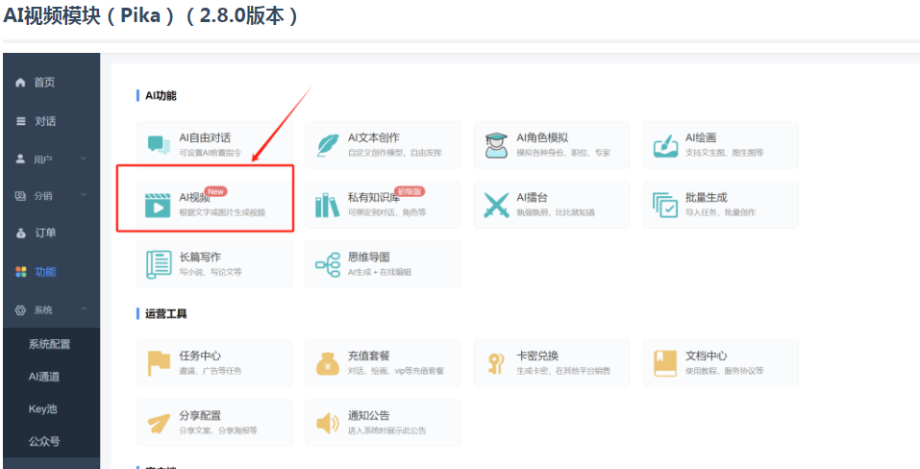The width and height of the screenshot is (920, 469).
Task: Click the AI自由对话 chat bubble icon
Action: (159, 144)
